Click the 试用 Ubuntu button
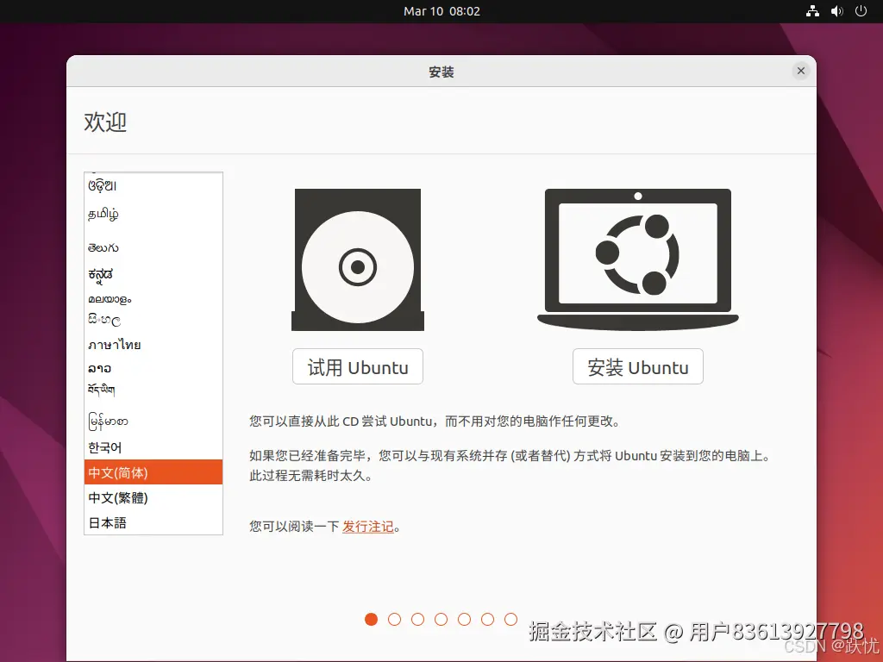883x662 pixels. click(358, 366)
